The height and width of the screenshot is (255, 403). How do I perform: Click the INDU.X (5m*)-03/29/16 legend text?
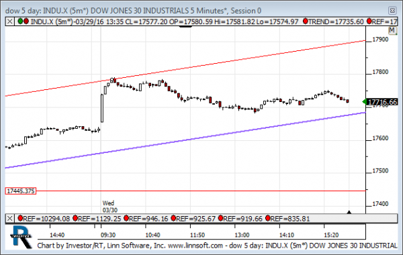pos(67,21)
